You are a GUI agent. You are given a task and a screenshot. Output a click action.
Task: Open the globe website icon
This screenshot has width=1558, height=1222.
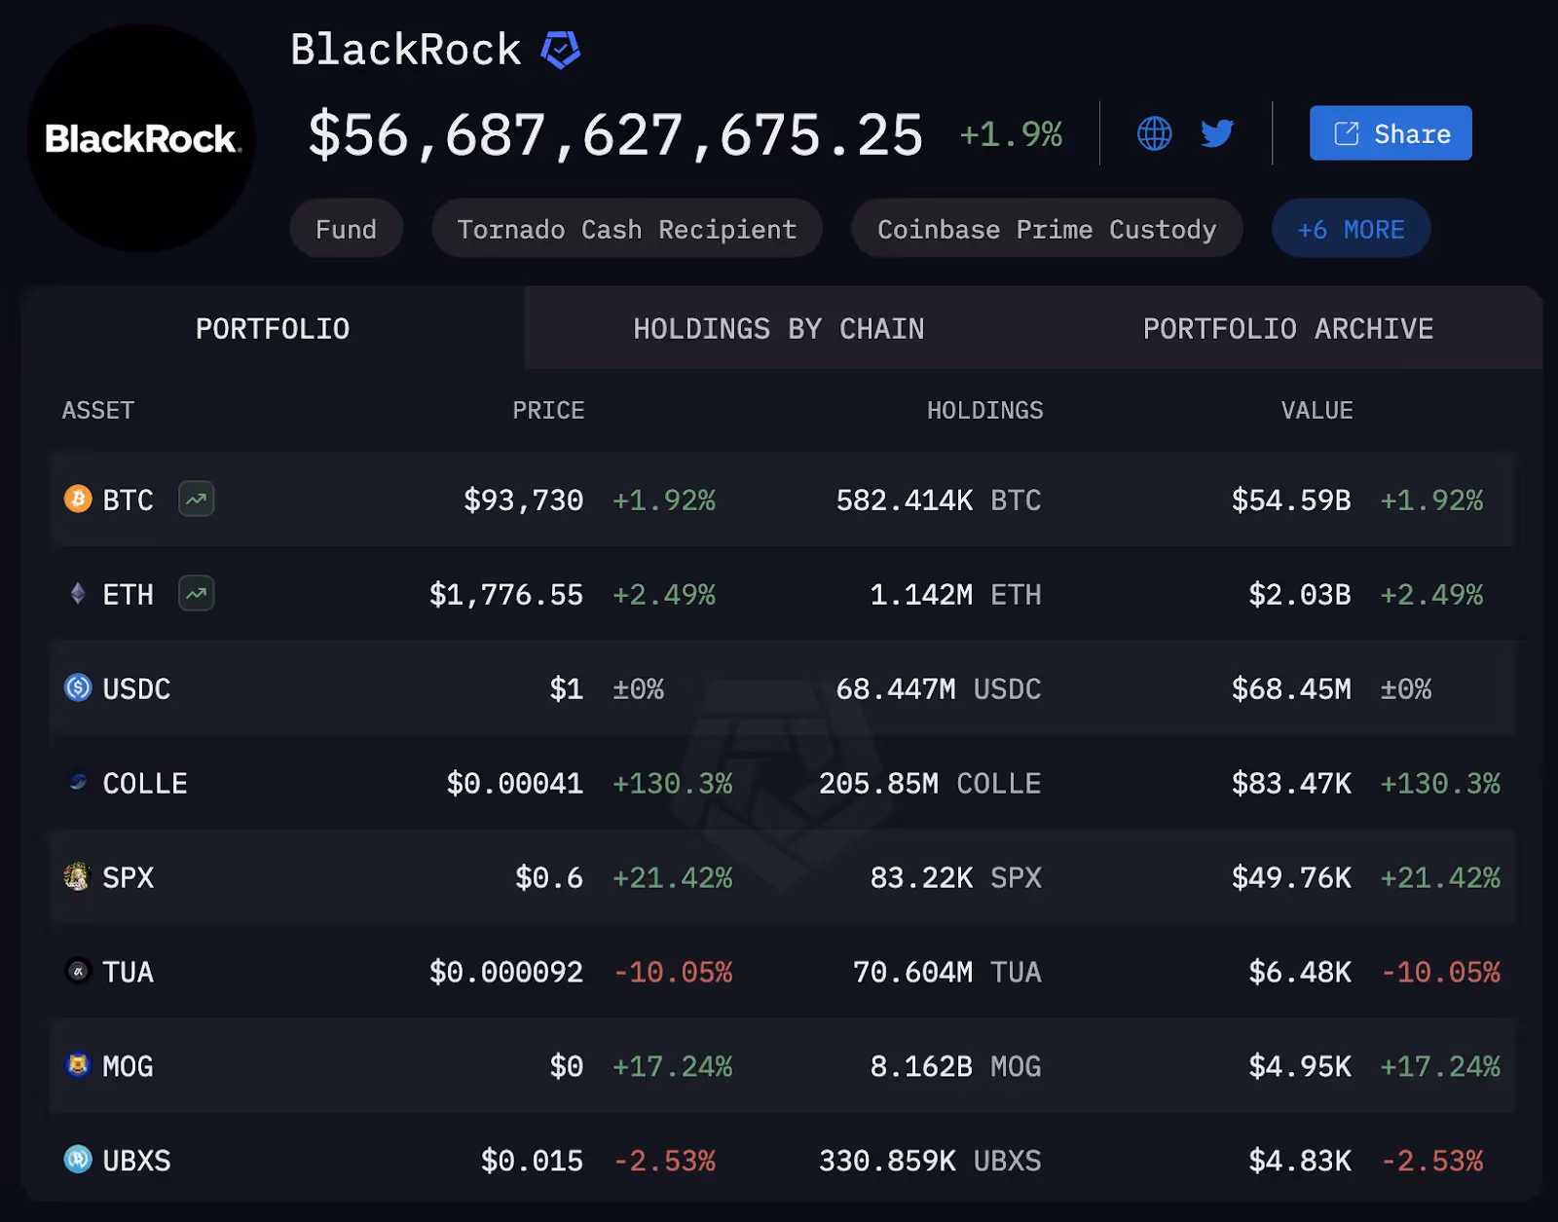(1154, 133)
